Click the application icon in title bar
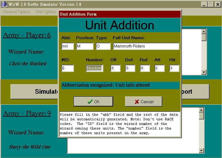Screen dimensions: 222x158 point(4,4)
